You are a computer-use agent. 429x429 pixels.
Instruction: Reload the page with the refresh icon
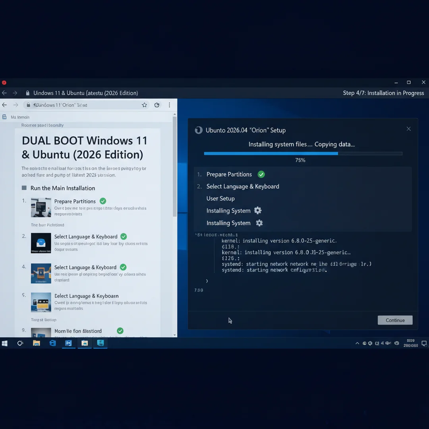tap(157, 105)
